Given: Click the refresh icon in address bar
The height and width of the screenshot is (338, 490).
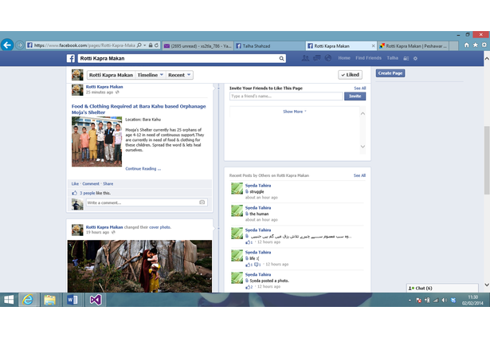Looking at the screenshot, I should (x=156, y=45).
